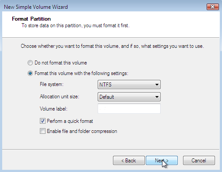222x172 pixels.
Task: Click the 'Volume label:' caption
Action: pos(53,109)
